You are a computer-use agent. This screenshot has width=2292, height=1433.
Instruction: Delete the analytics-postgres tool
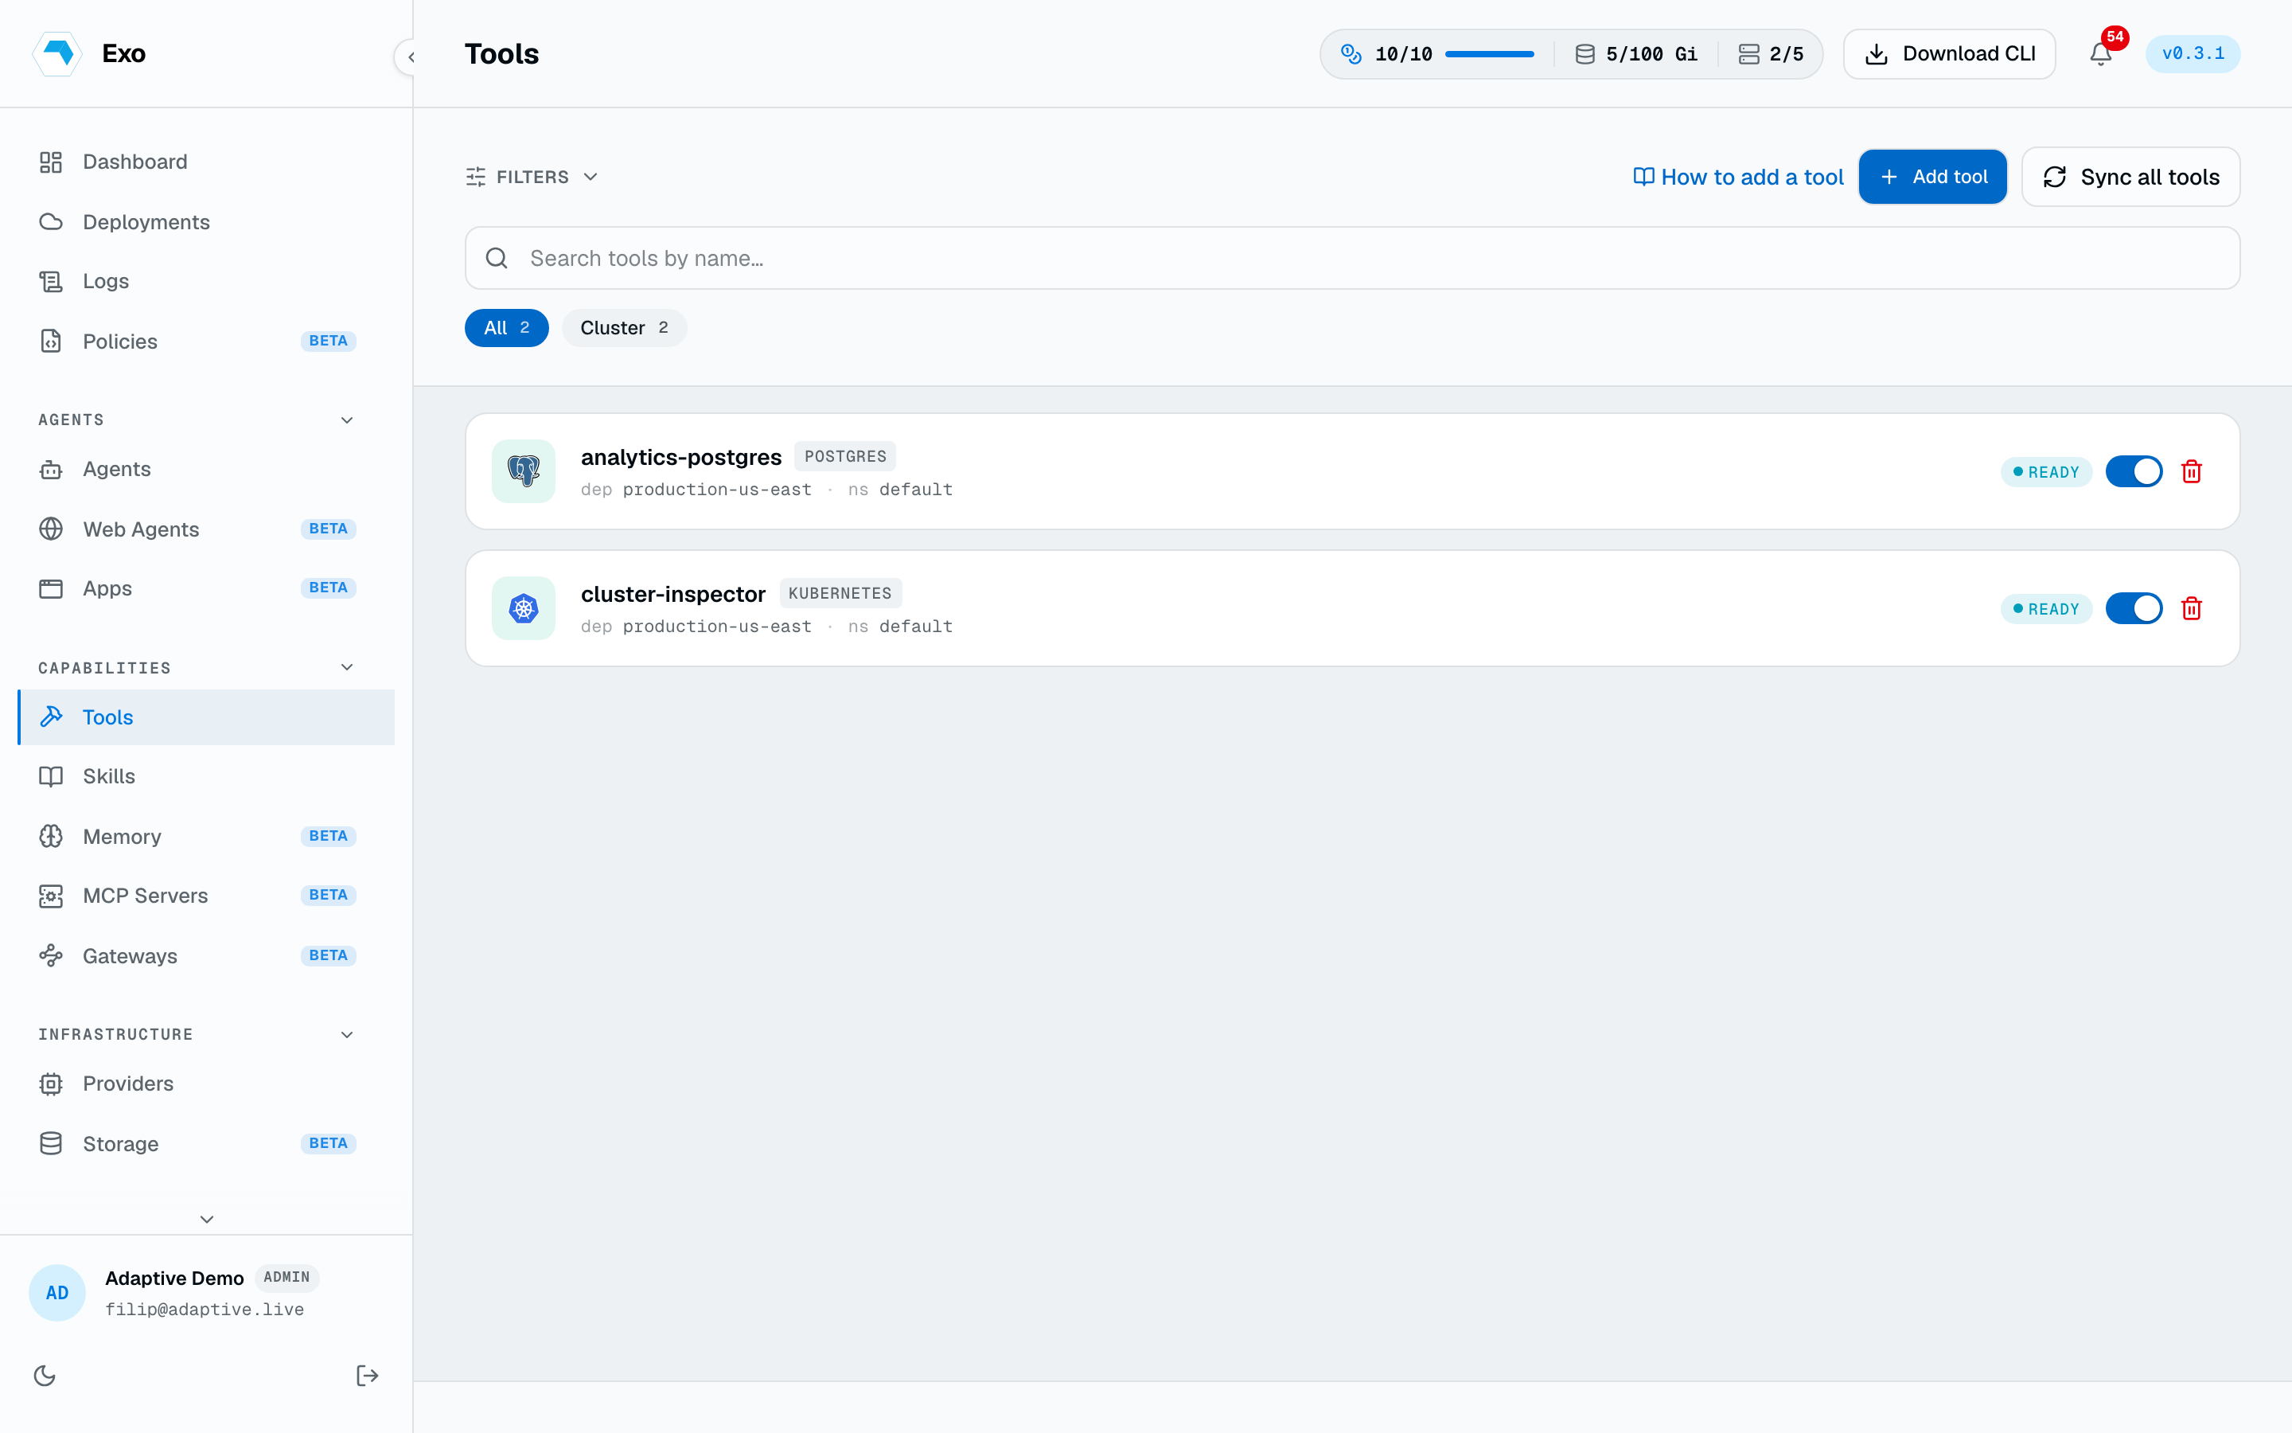pyautogui.click(x=2192, y=471)
